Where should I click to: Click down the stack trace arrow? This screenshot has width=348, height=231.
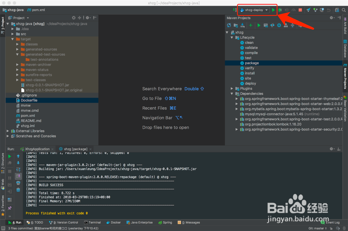[18, 163]
